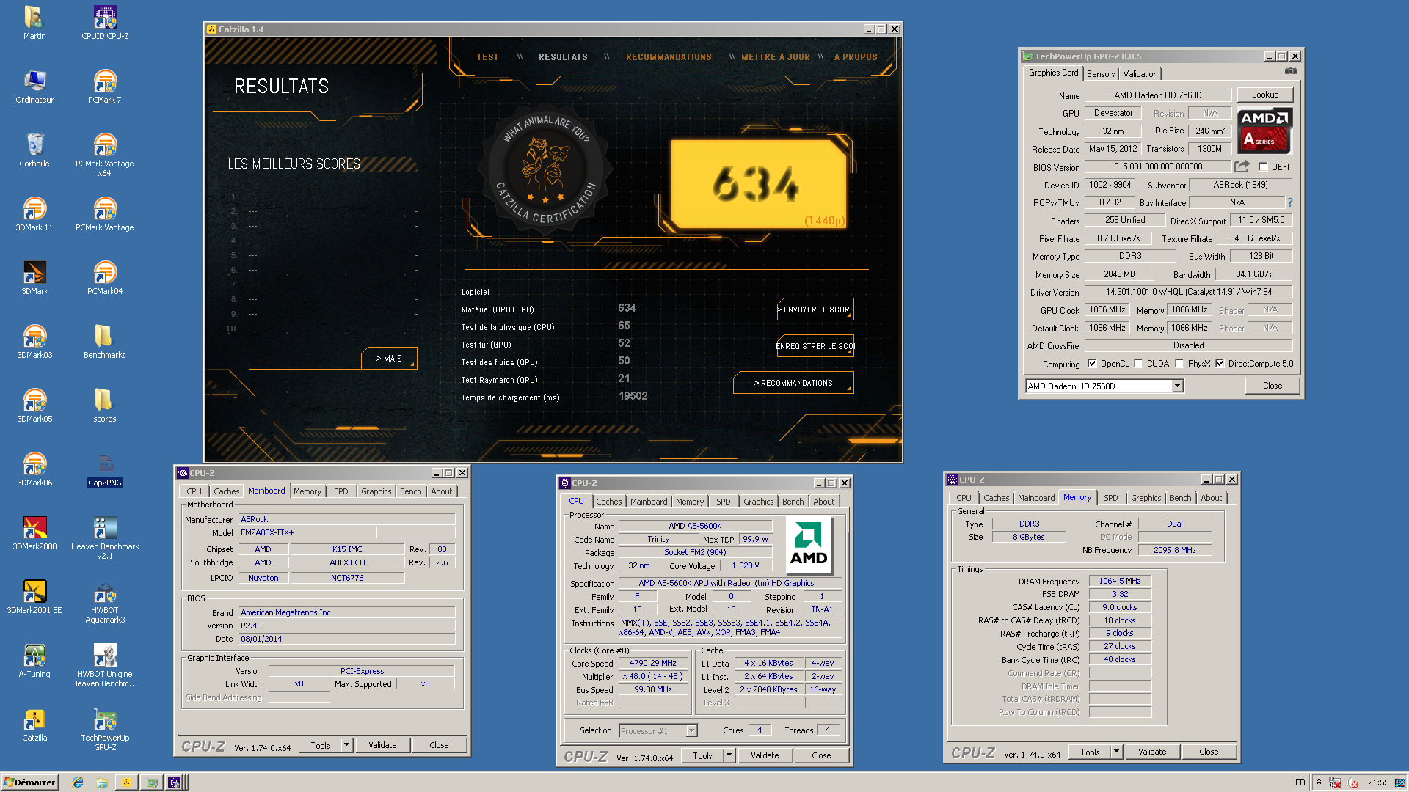Open the Catzilla desktop shortcut
The width and height of the screenshot is (1409, 792).
34,725
